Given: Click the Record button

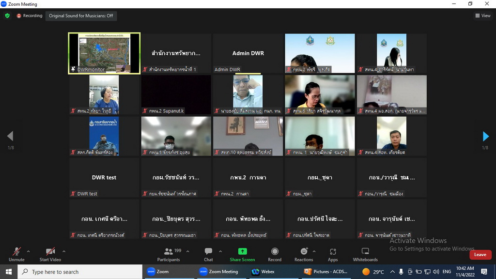Looking at the screenshot, I should click(x=275, y=255).
